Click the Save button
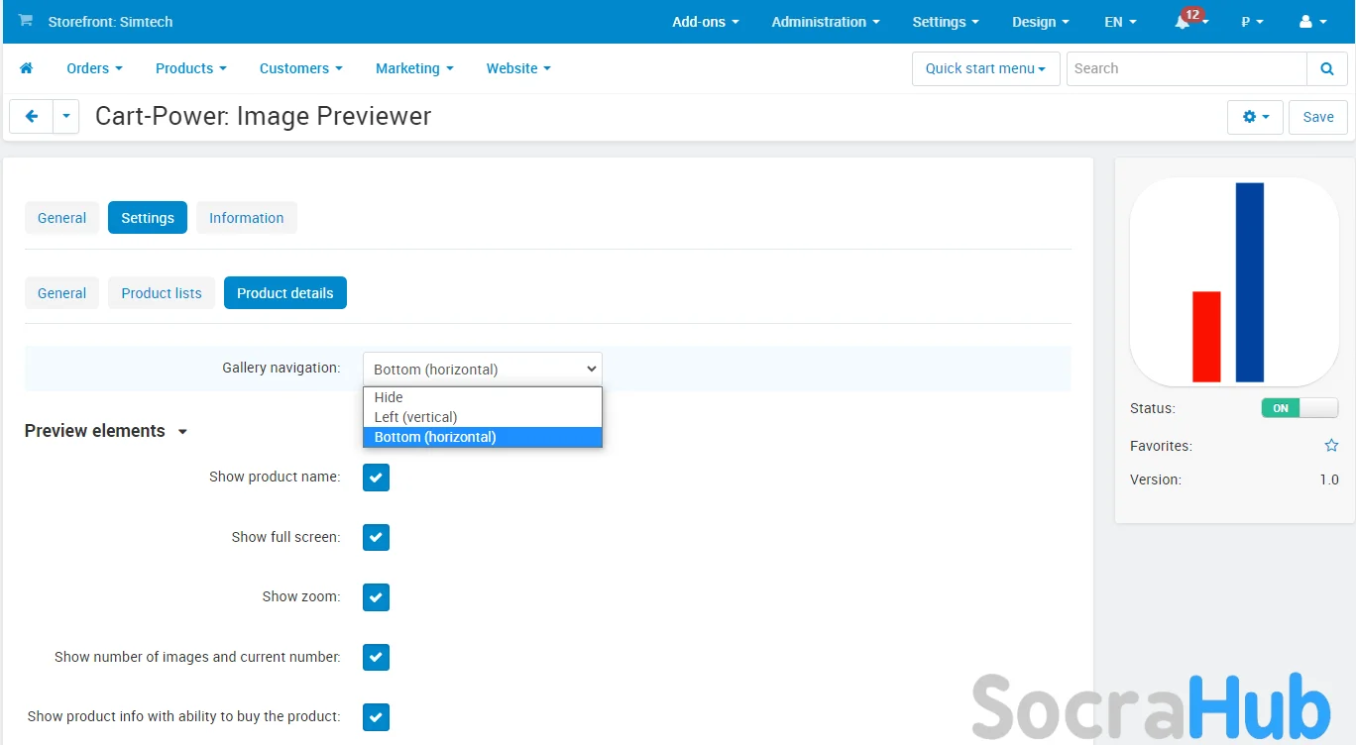 [x=1317, y=117]
